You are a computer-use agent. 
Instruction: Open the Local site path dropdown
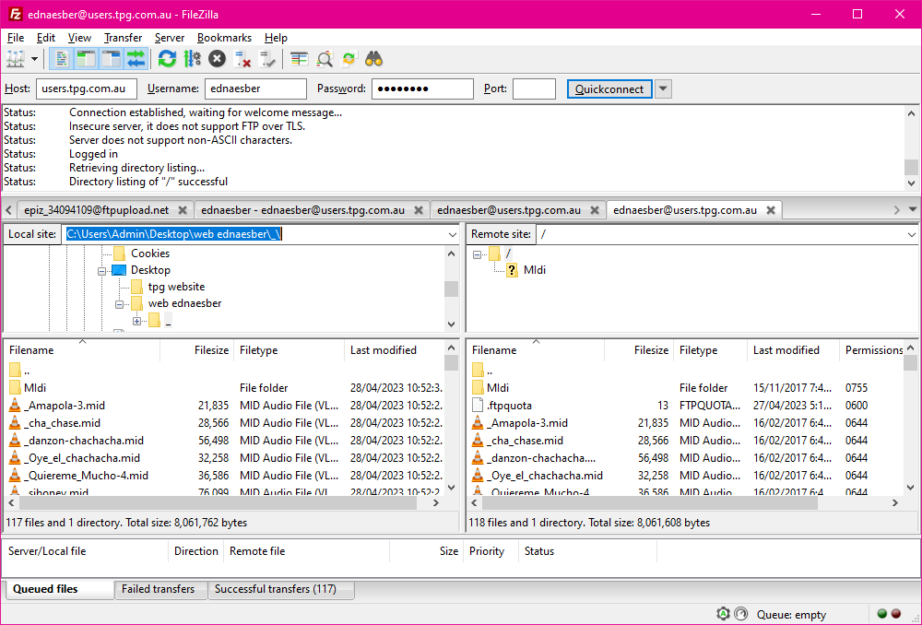point(452,234)
